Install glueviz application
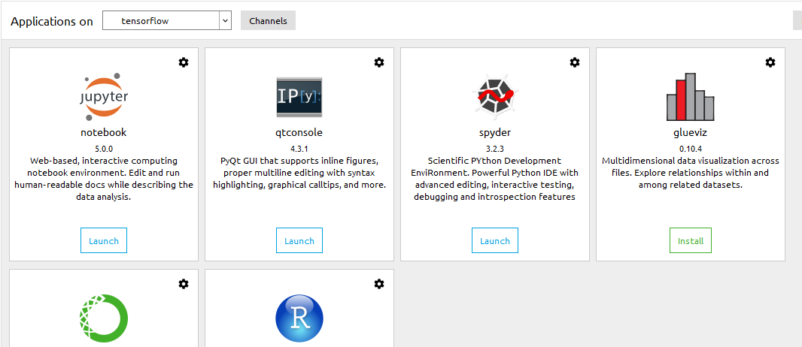 (x=691, y=241)
